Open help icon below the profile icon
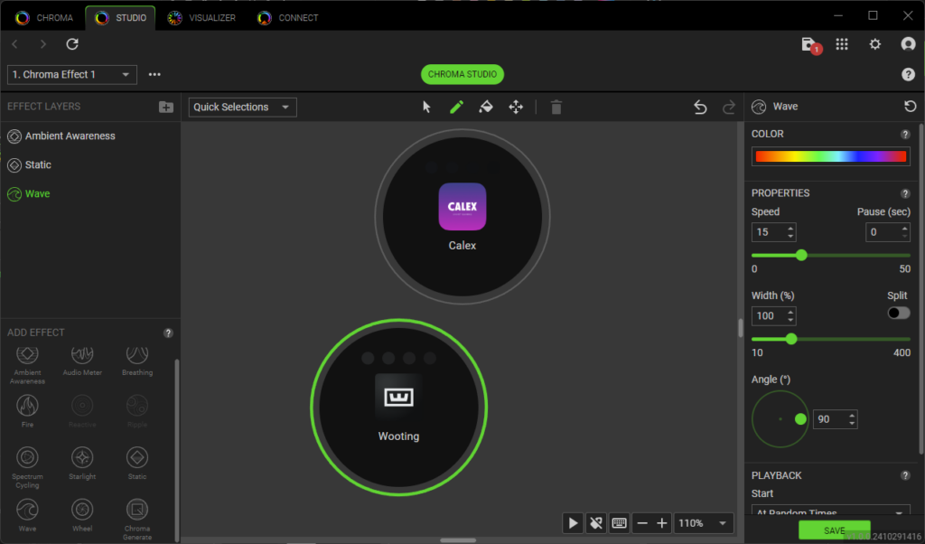The image size is (925, 544). click(x=908, y=74)
